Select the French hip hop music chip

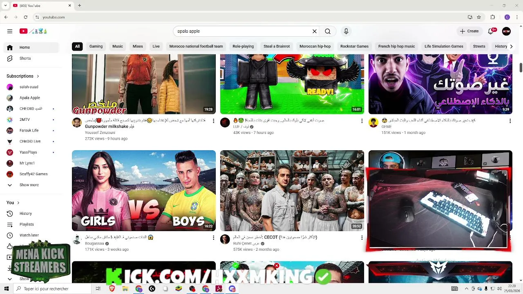[x=396, y=47]
